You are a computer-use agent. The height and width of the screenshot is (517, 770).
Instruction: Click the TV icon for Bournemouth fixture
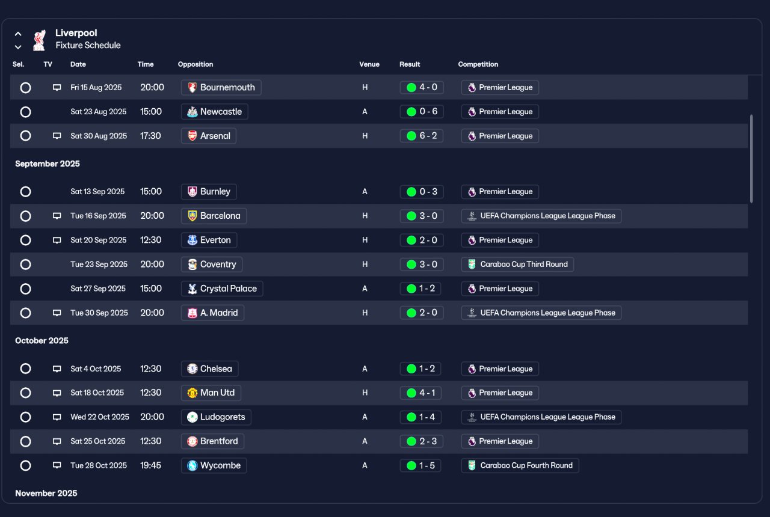point(57,87)
